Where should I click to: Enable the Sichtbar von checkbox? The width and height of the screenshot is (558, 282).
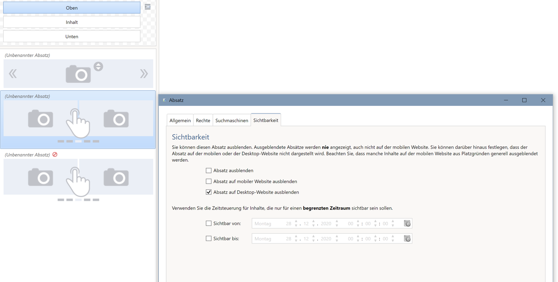pos(209,223)
